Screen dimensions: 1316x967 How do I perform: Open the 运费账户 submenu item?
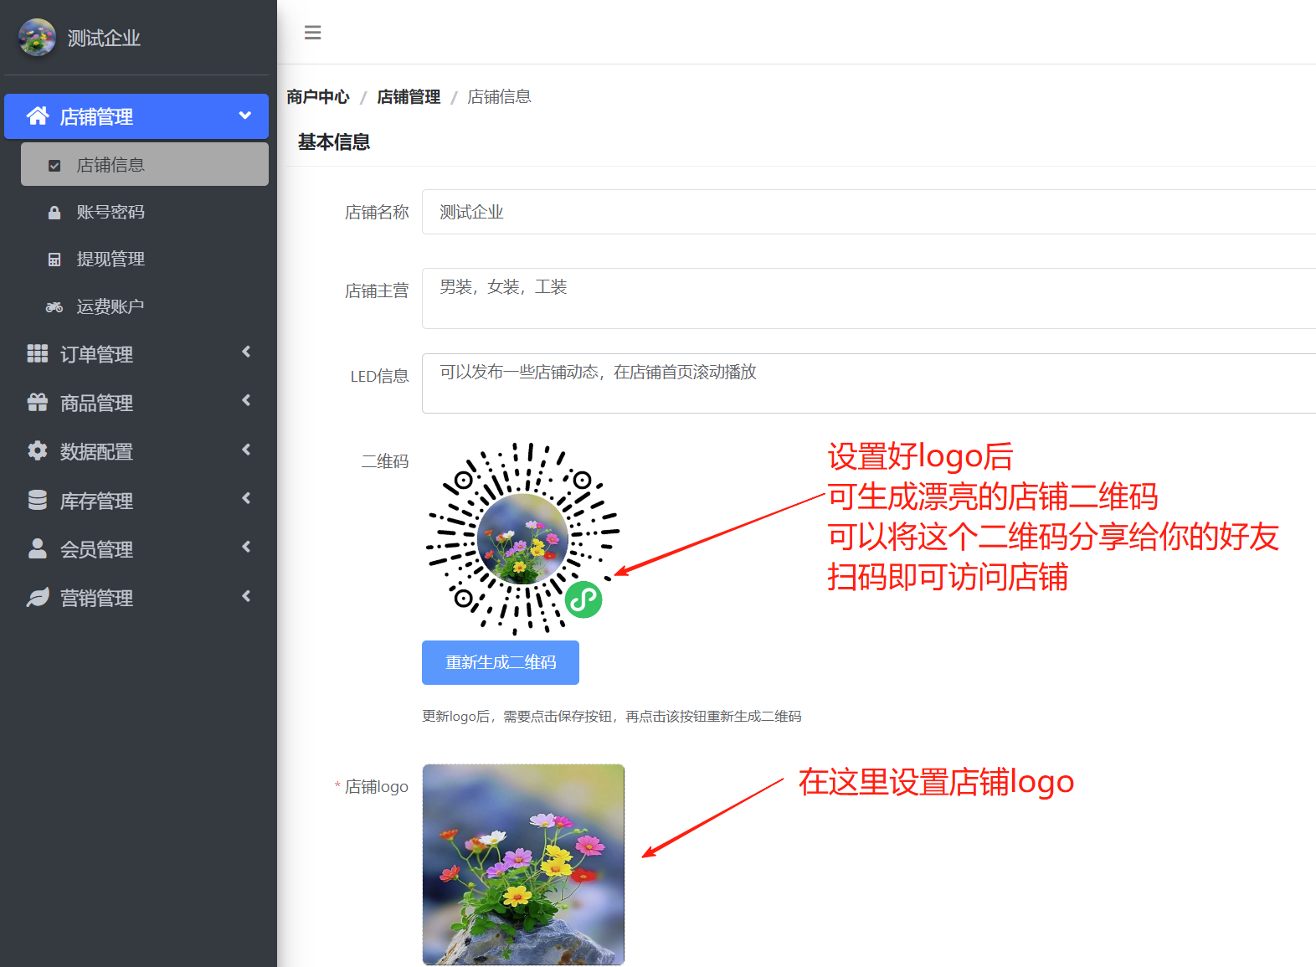coord(145,306)
